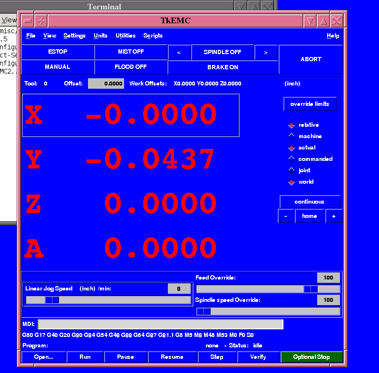Click the Feed Override slider handle
Screen dimensions: 379x373
(x=311, y=289)
